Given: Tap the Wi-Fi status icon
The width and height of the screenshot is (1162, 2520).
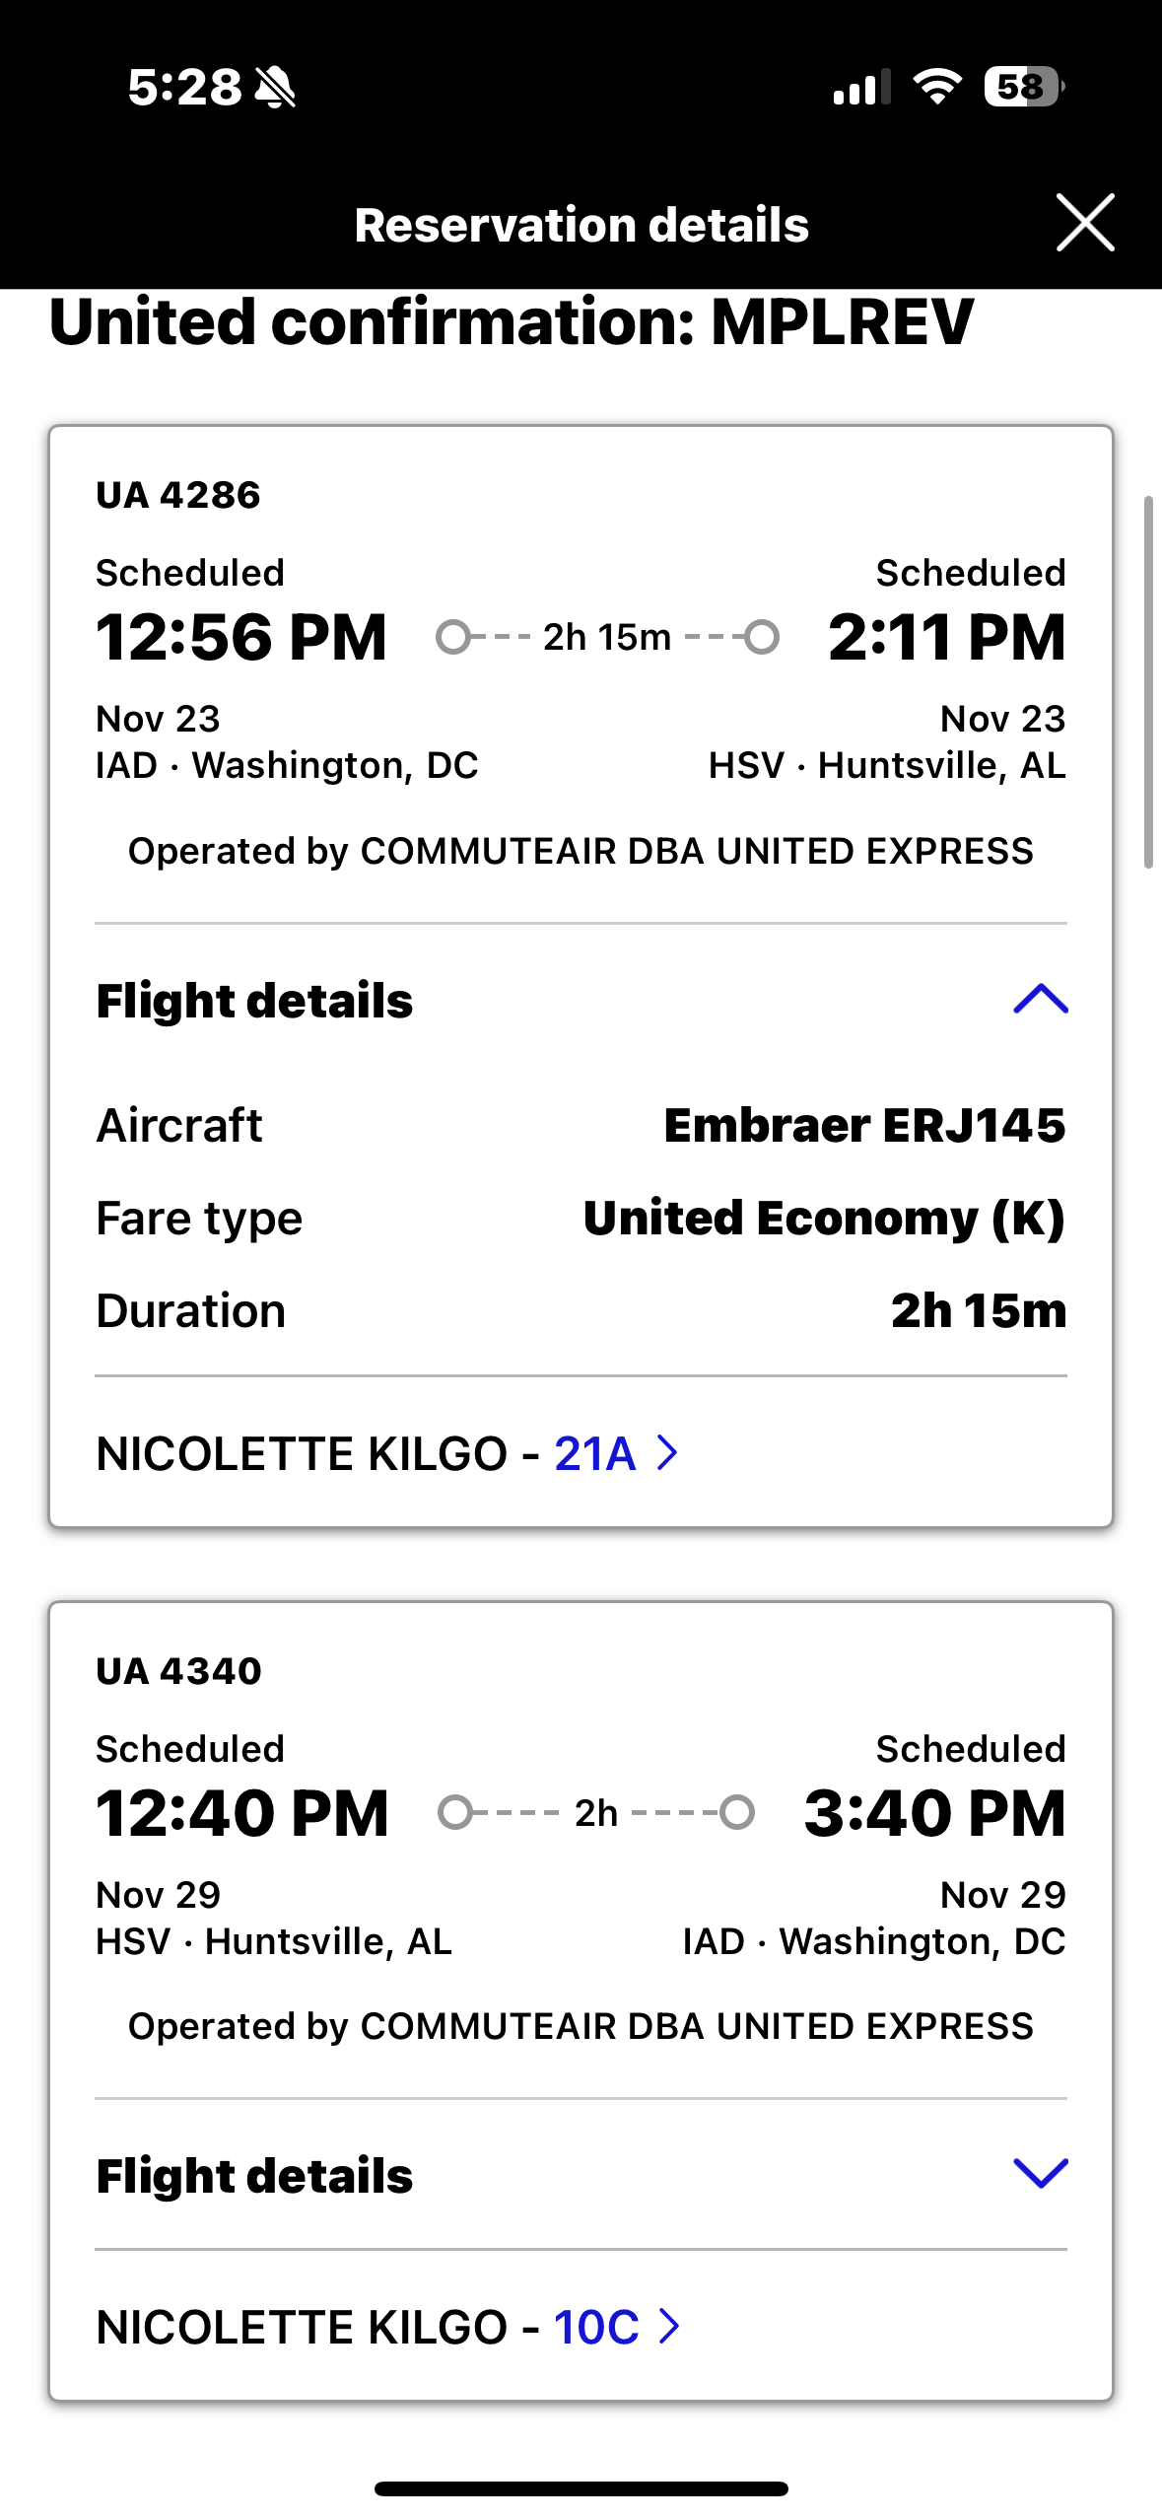Looking at the screenshot, I should pos(937,87).
